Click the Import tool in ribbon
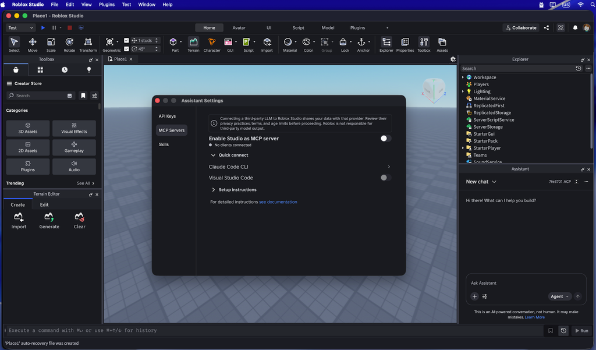596x350 pixels. (267, 44)
